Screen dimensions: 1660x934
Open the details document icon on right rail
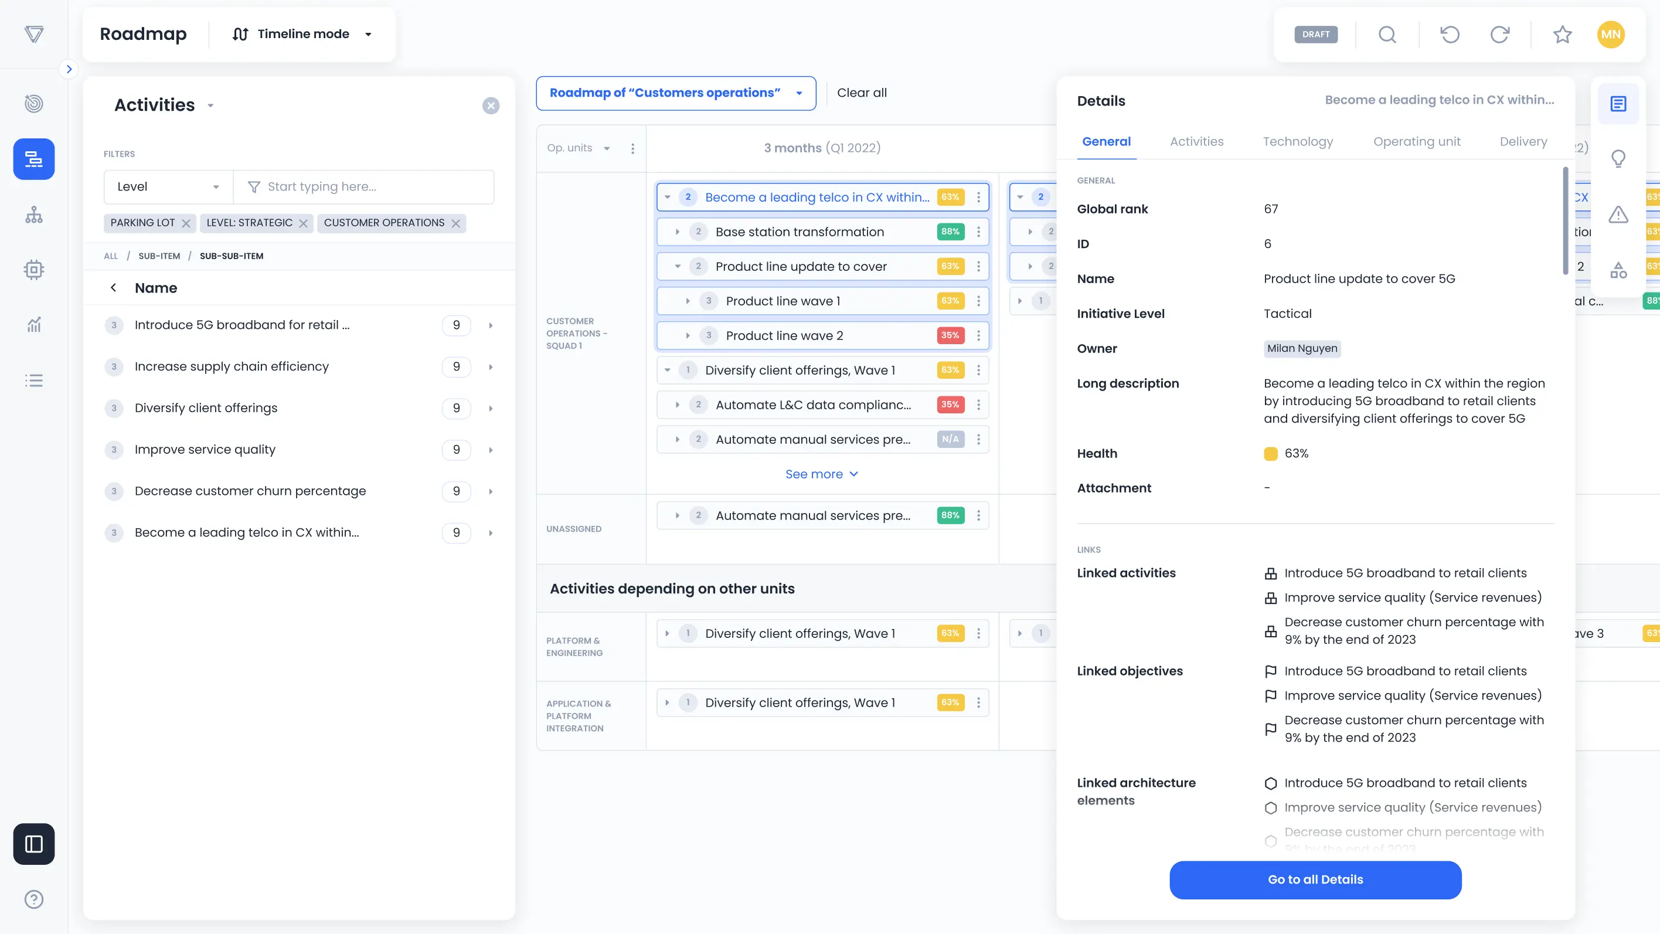click(1618, 104)
